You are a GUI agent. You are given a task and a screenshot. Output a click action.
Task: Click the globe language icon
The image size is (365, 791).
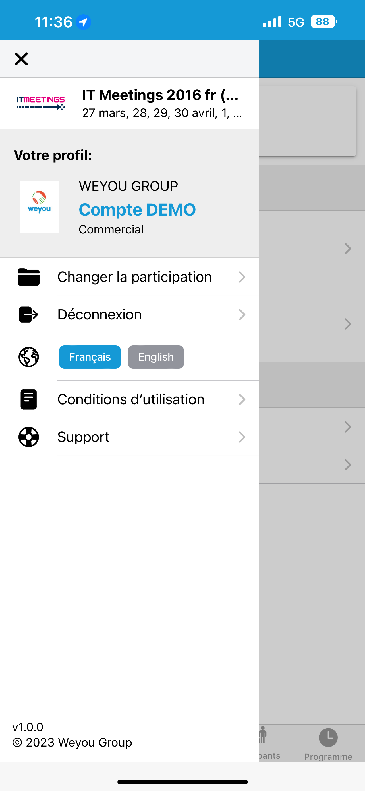point(28,357)
